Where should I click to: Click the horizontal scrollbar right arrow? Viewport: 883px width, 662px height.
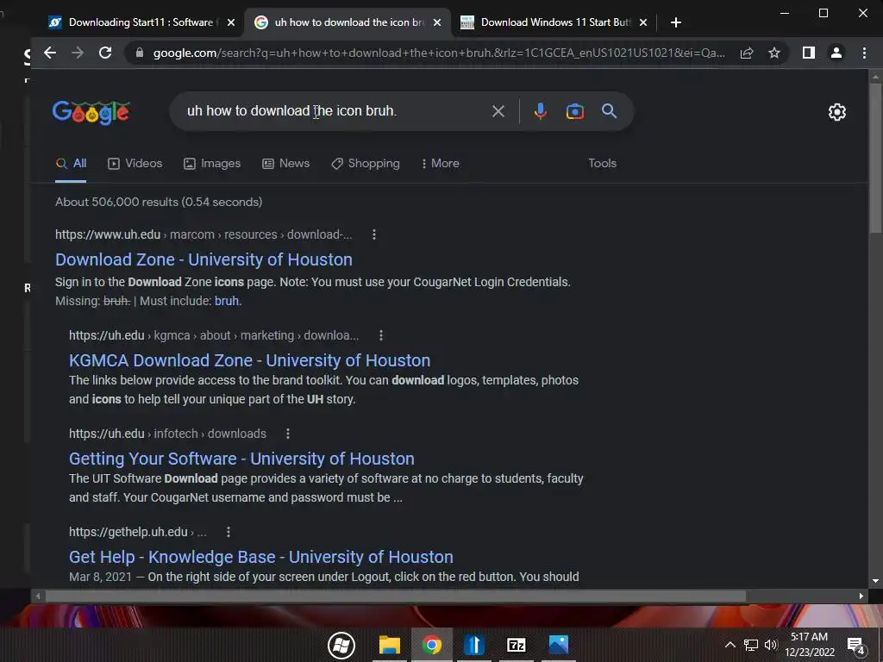point(861,596)
